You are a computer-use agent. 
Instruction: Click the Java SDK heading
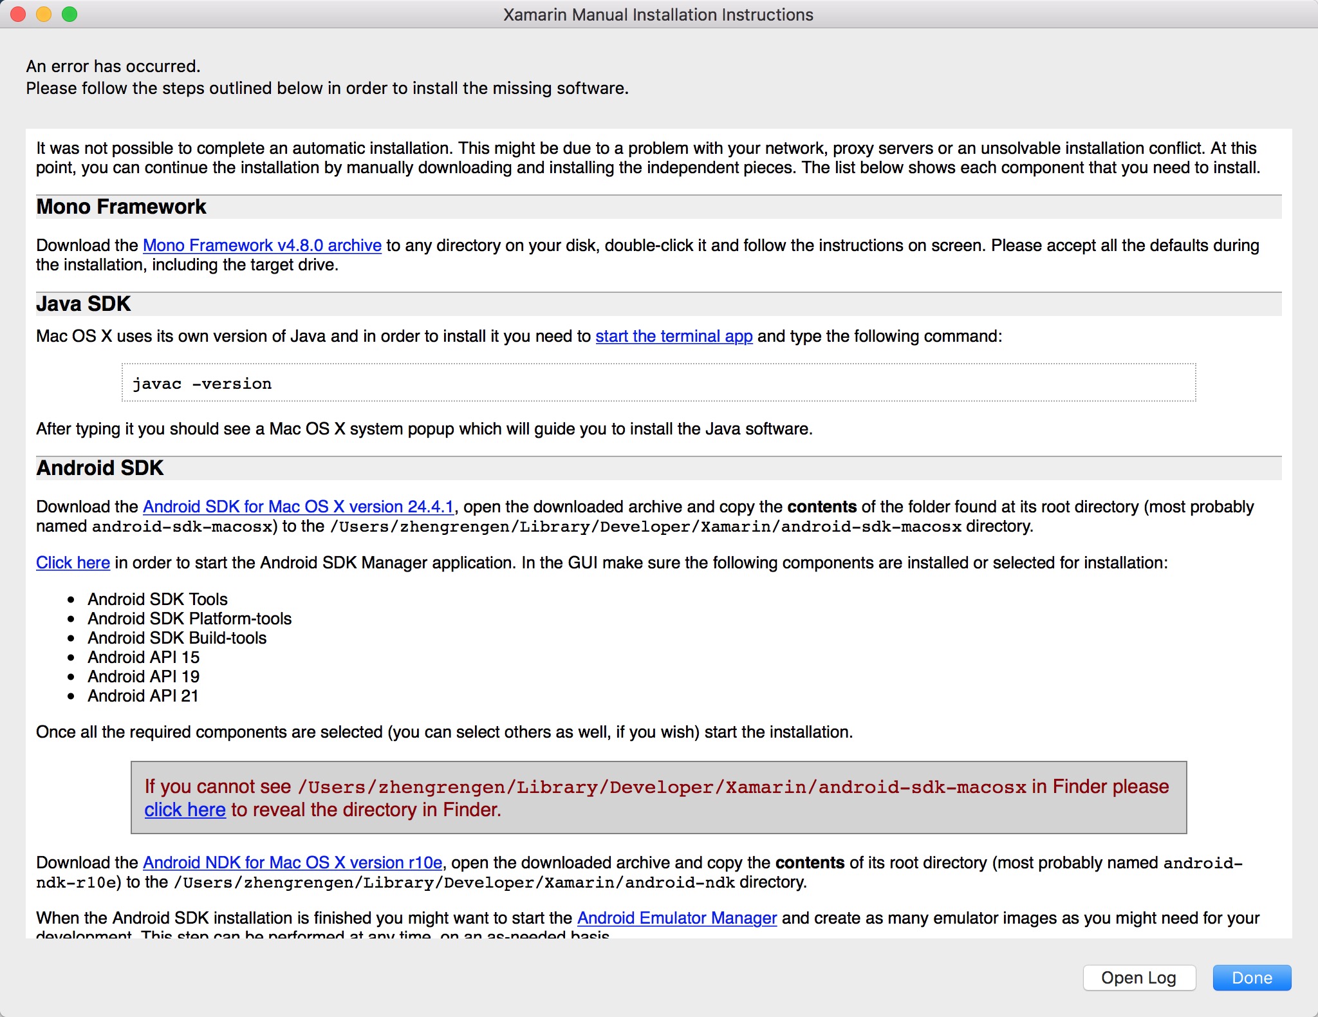tap(84, 304)
